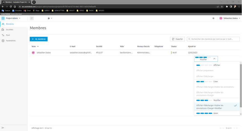Click the Ajouté le column header
Viewport: 242px width, 131px height.
[192, 47]
